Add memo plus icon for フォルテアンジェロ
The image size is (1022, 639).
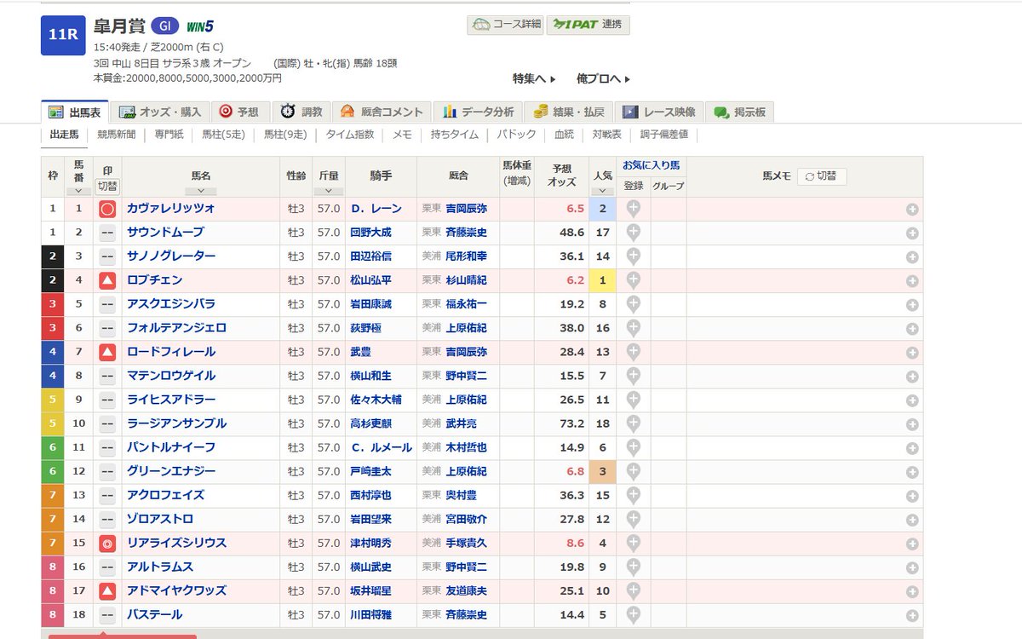pos(912,329)
